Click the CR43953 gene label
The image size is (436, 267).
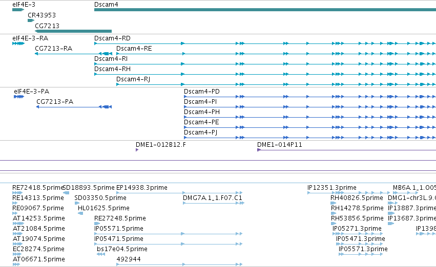click(x=41, y=15)
